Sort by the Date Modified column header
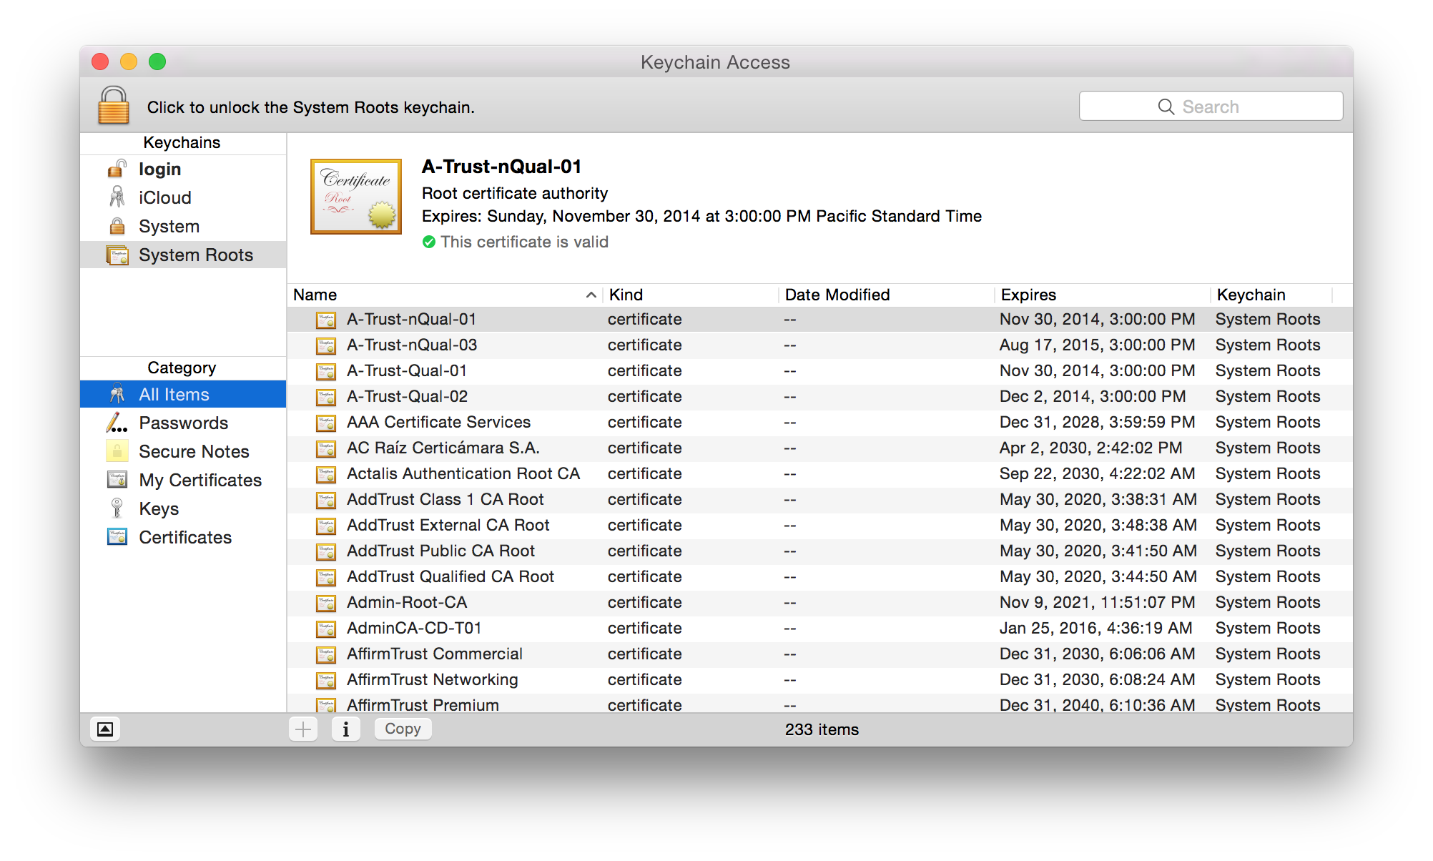1433x861 pixels. (887, 295)
